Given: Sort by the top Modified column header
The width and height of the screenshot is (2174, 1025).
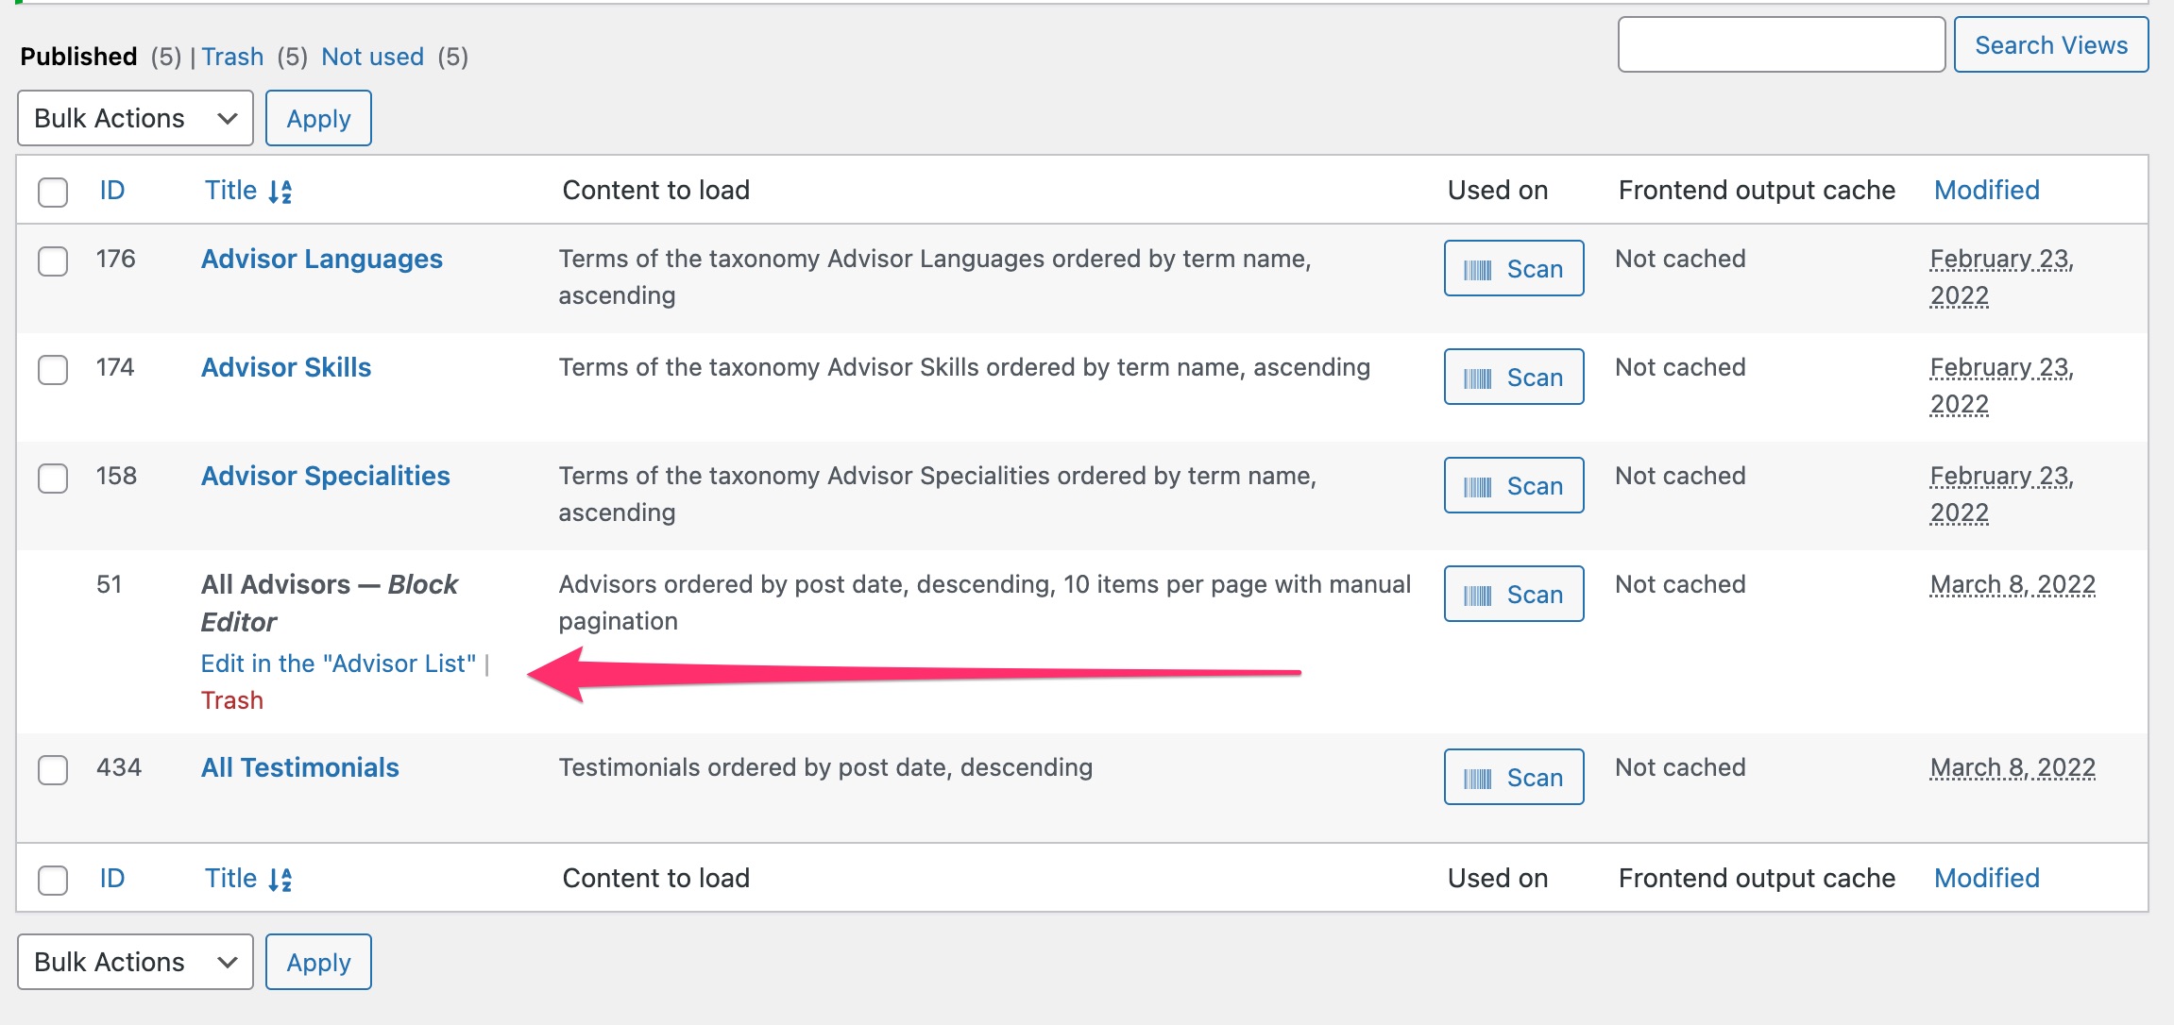Looking at the screenshot, I should 1987,191.
